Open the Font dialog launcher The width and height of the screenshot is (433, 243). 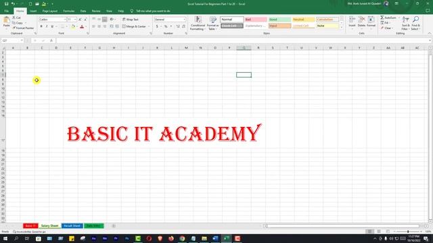pos(87,33)
